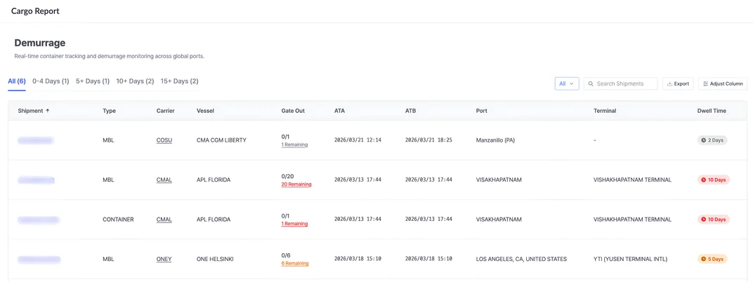Image resolution: width=753 pixels, height=282 pixels.
Task: Click the CMA CGM LIBERTY vessel cell
Action: 221,140
